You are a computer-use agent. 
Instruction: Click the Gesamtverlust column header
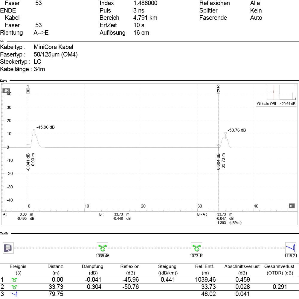279,266
